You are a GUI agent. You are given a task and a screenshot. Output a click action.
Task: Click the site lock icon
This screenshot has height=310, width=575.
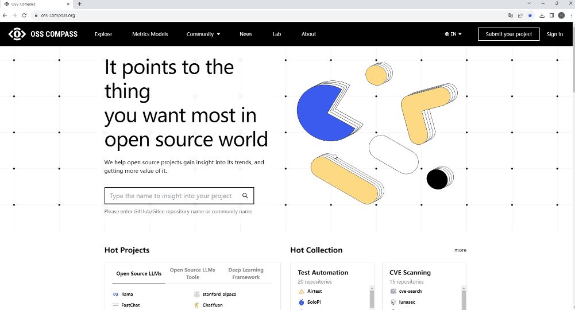[36, 15]
